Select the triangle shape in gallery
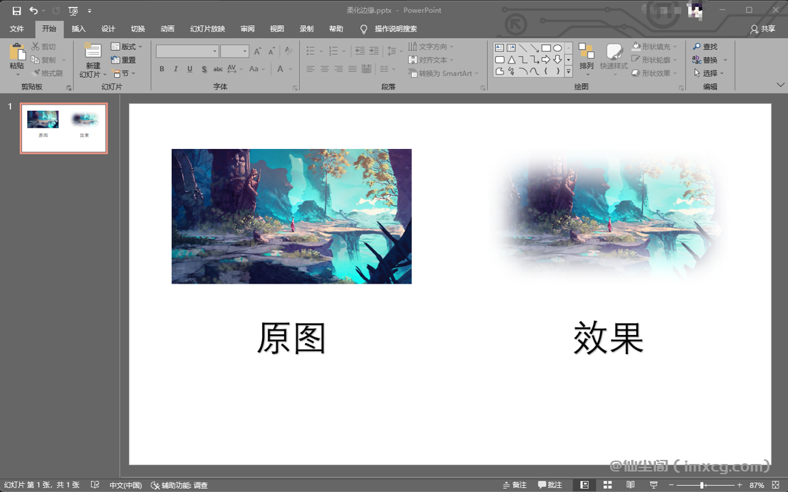The width and height of the screenshot is (788, 492). pos(511,59)
